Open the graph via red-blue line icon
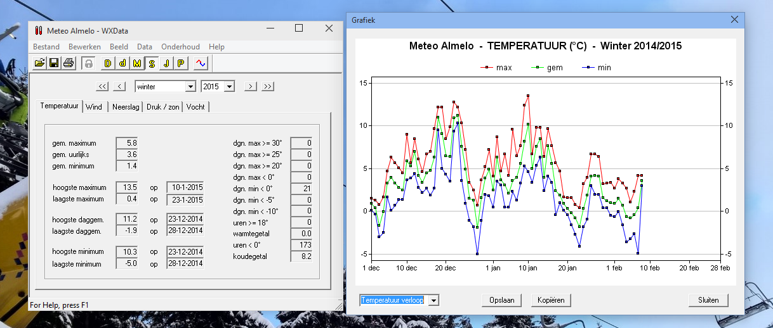 201,63
